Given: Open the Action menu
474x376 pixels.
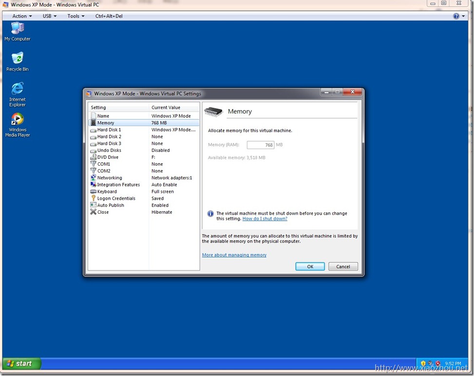Looking at the screenshot, I should point(22,16).
